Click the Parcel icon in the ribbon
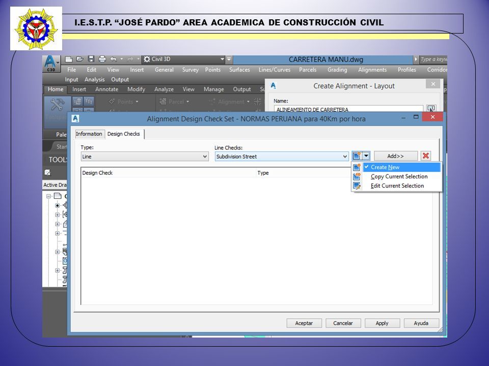 click(x=163, y=102)
